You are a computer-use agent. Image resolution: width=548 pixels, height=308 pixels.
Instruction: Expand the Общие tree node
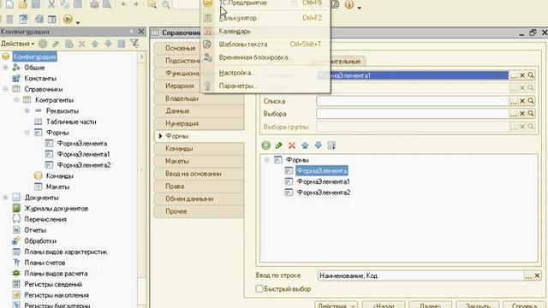pos(5,68)
